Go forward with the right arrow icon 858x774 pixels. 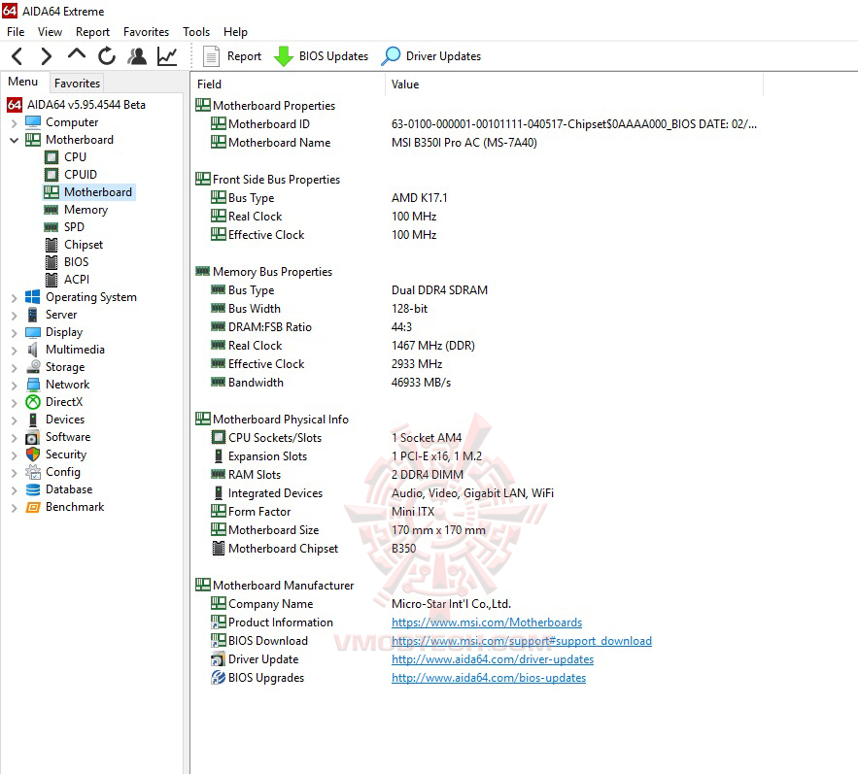(x=47, y=55)
